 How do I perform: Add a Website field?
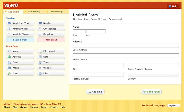coord(51,68)
